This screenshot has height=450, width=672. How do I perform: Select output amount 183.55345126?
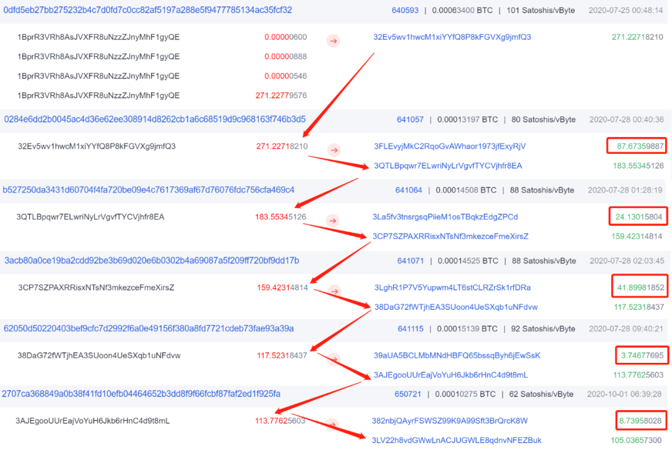point(638,166)
